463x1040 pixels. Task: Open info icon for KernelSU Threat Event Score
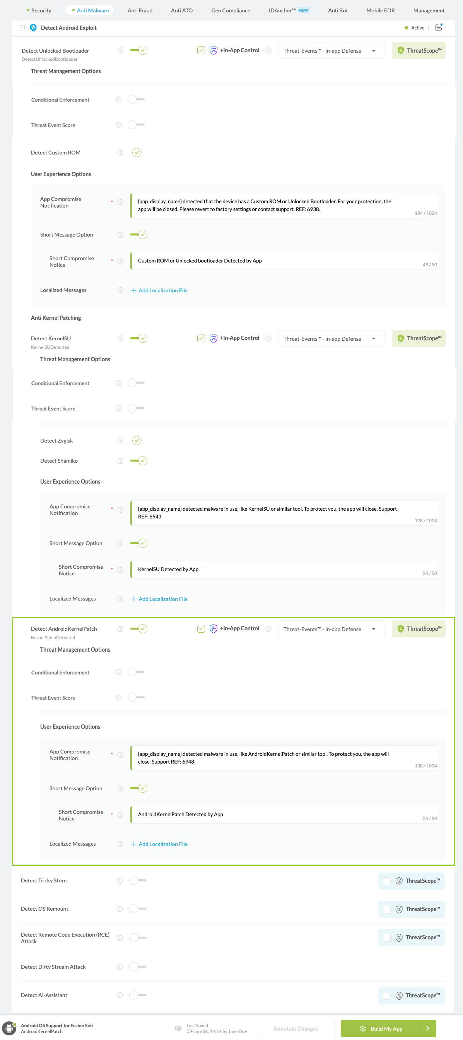click(x=119, y=408)
